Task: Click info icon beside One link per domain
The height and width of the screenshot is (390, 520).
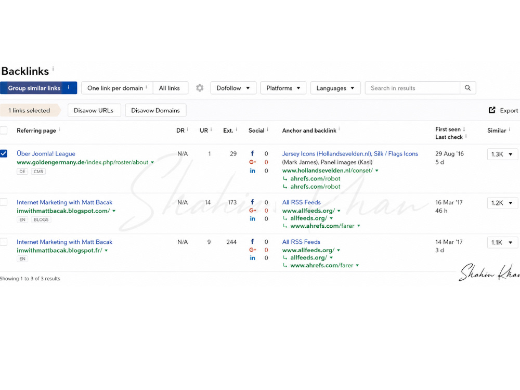Action: (x=146, y=87)
